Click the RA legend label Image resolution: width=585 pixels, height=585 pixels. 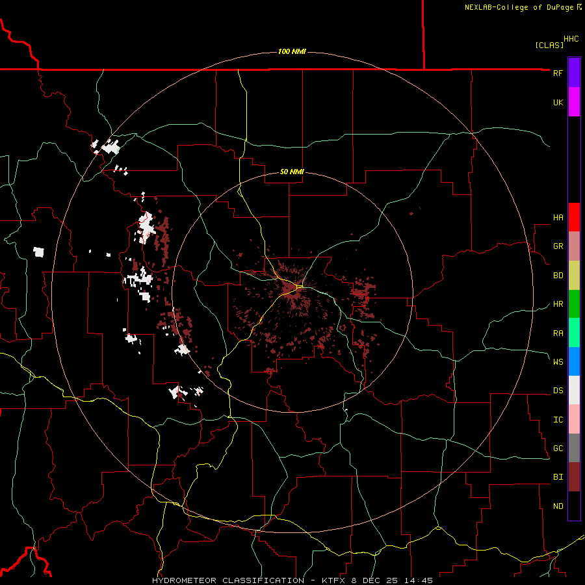(x=558, y=333)
